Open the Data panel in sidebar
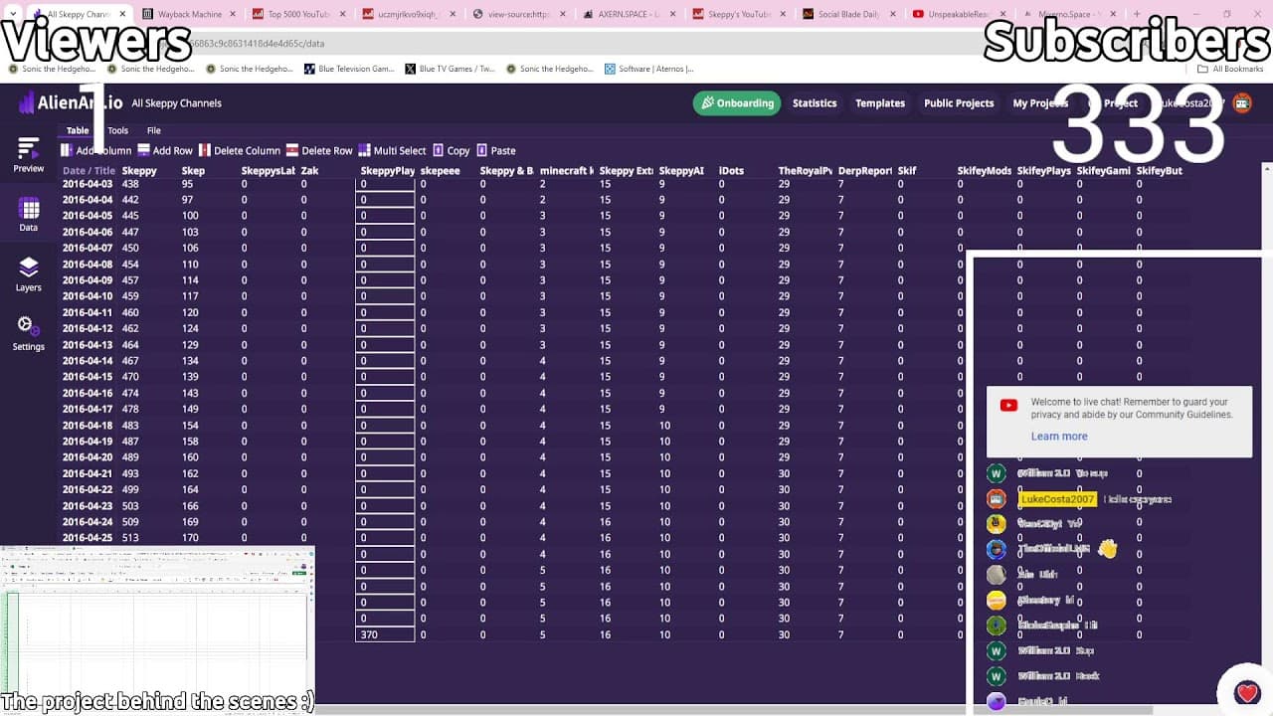The height and width of the screenshot is (716, 1273). pos(29,214)
